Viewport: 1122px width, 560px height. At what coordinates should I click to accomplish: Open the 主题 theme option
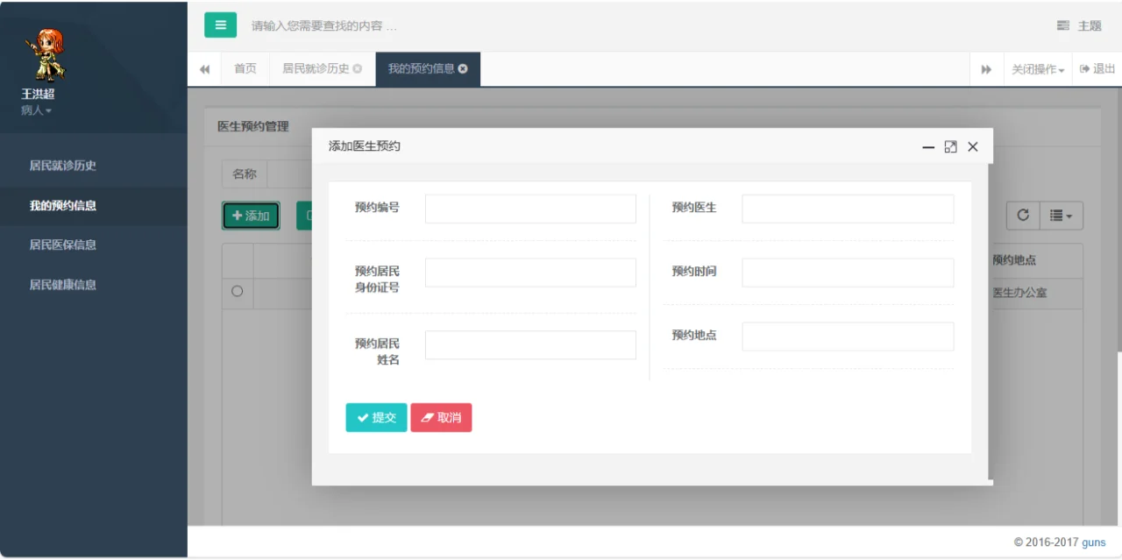[x=1079, y=25]
